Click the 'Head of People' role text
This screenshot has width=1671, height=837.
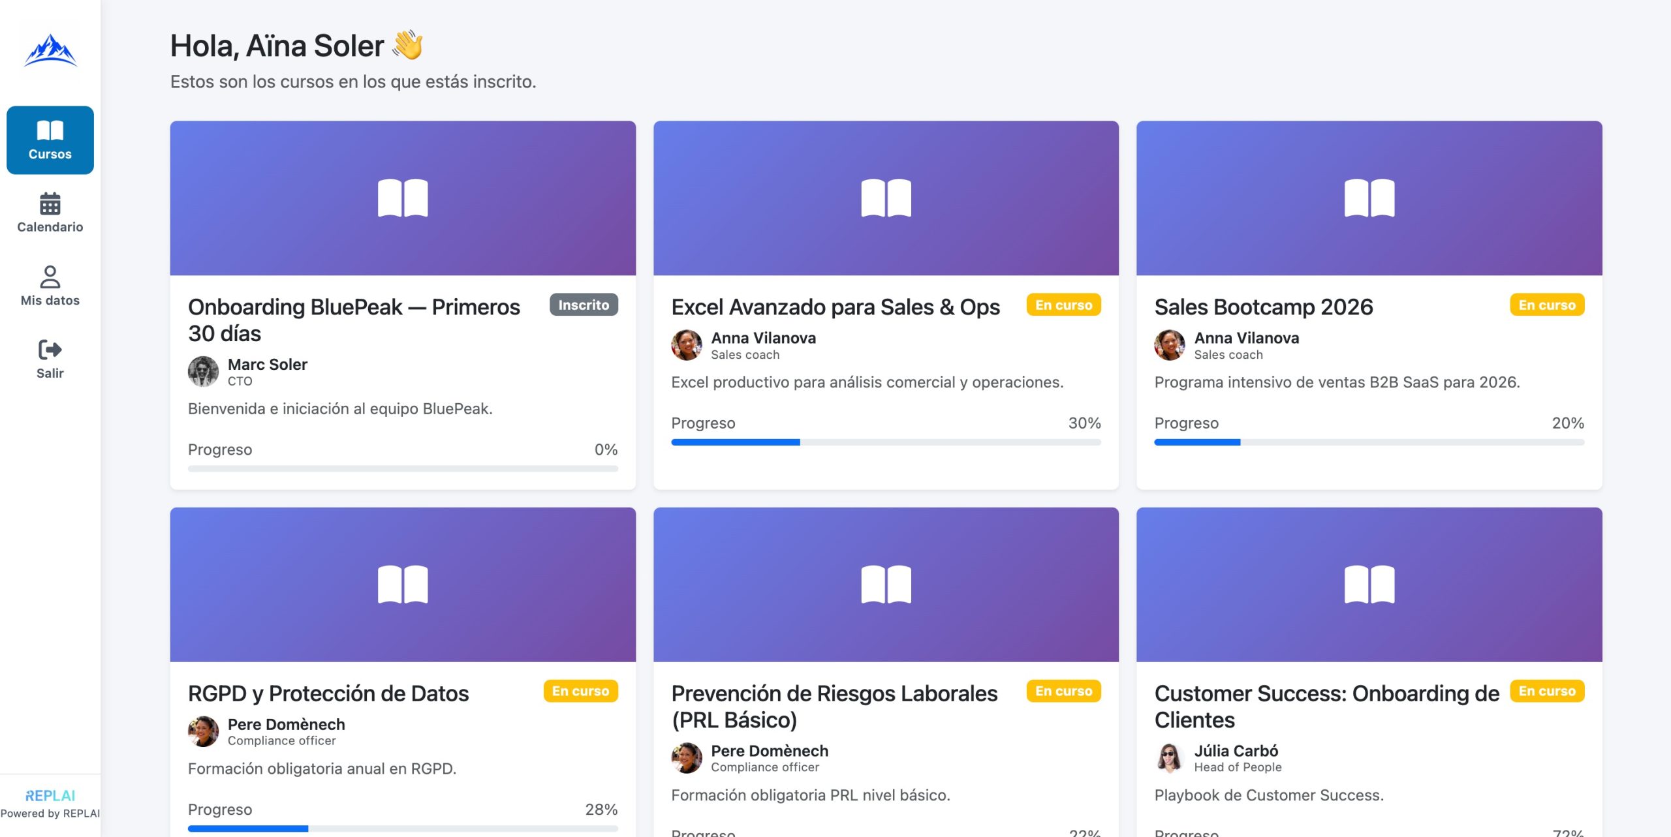pyautogui.click(x=1238, y=767)
